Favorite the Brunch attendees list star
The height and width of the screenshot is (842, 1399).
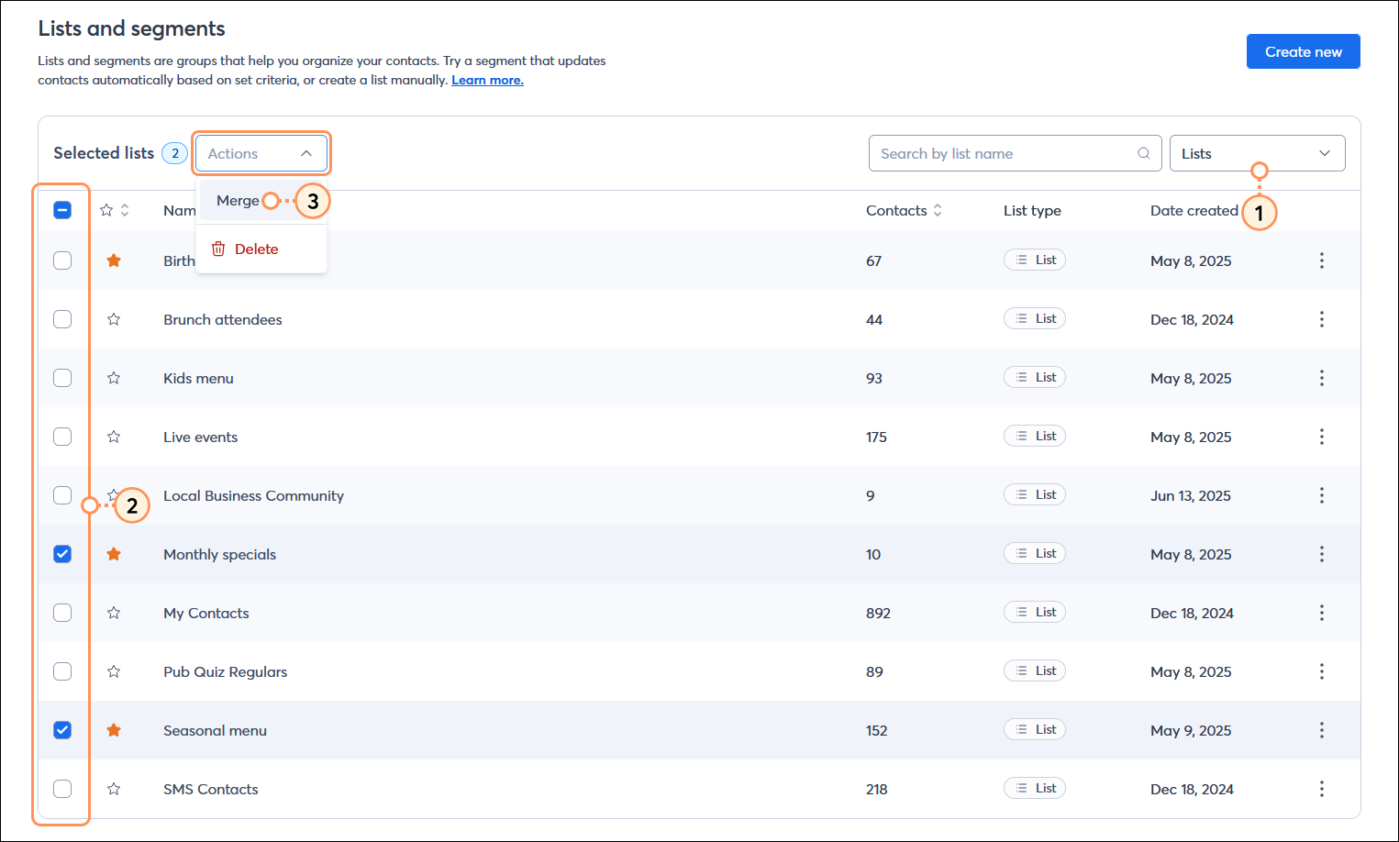tap(114, 318)
